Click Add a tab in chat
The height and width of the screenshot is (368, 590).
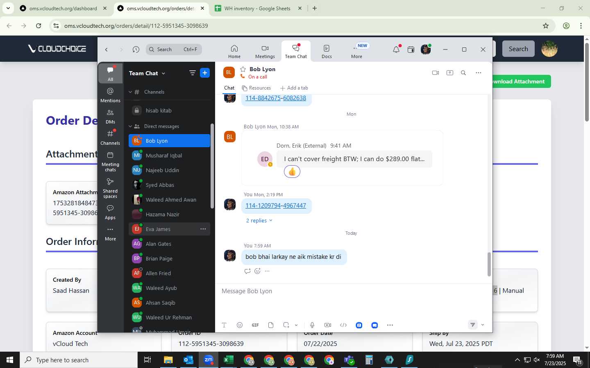point(294,88)
